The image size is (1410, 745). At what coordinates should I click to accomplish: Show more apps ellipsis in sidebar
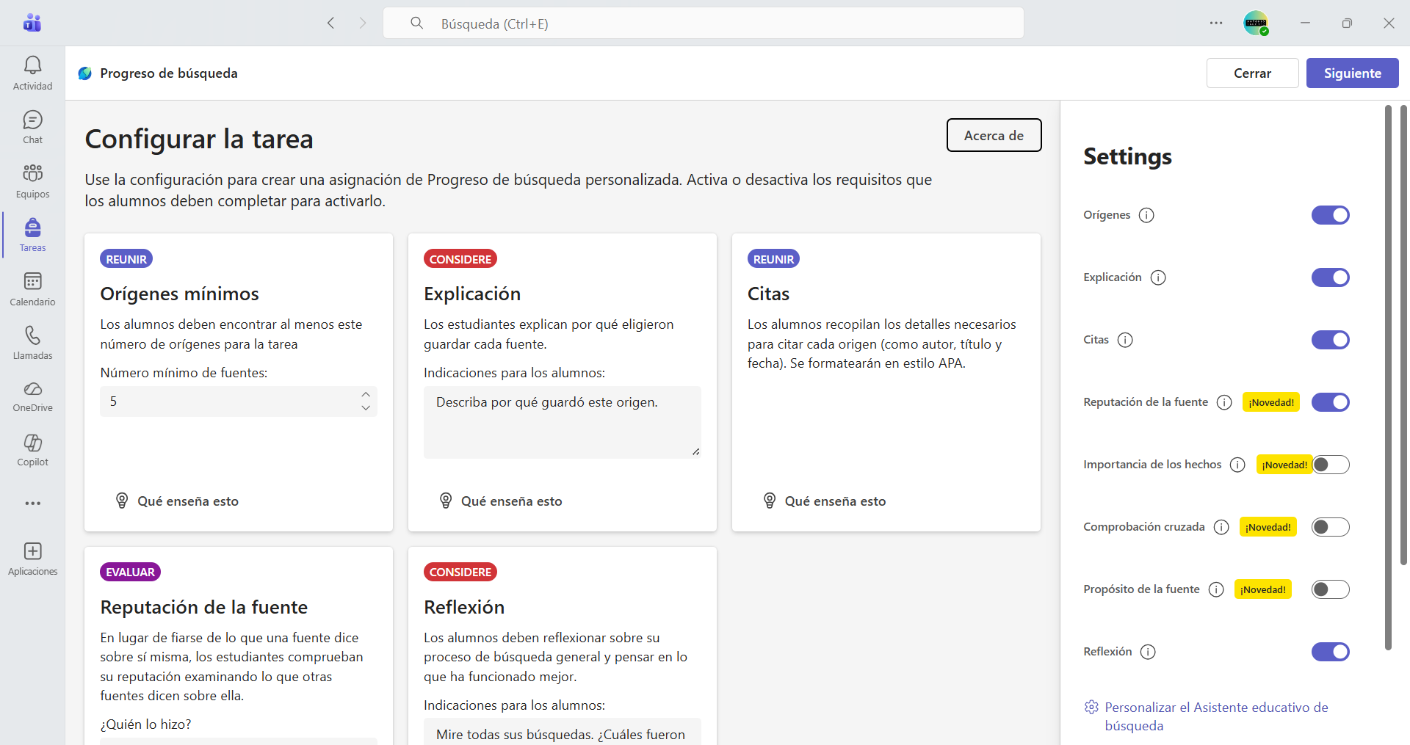click(32, 504)
